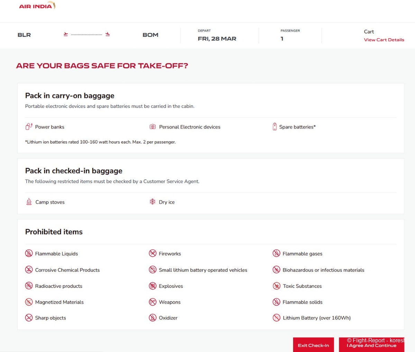Click the Prohibited items heading
This screenshot has height=352, width=415.
[54, 232]
